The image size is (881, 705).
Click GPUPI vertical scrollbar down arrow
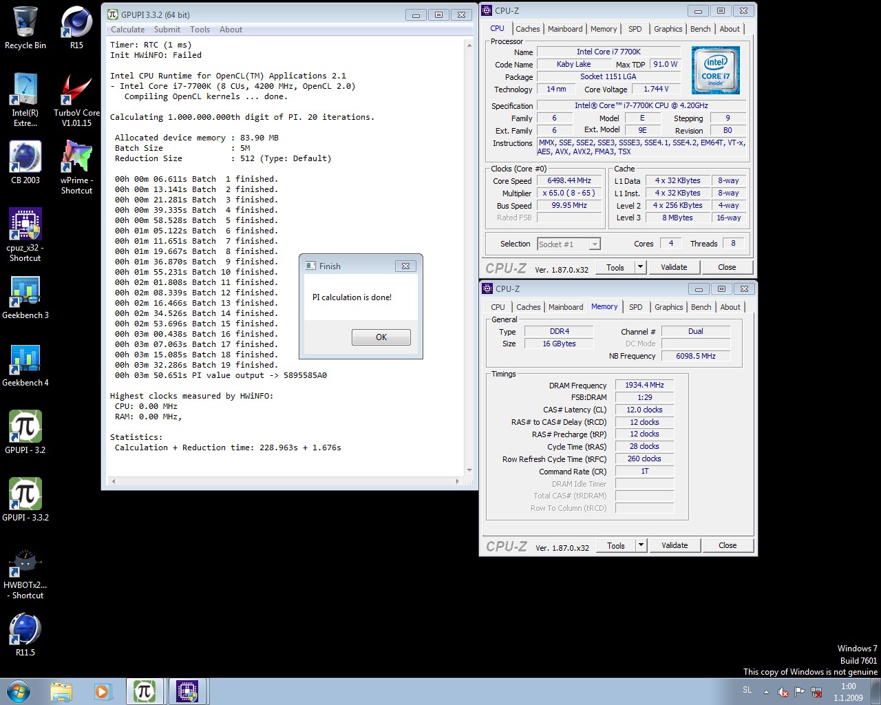(470, 470)
